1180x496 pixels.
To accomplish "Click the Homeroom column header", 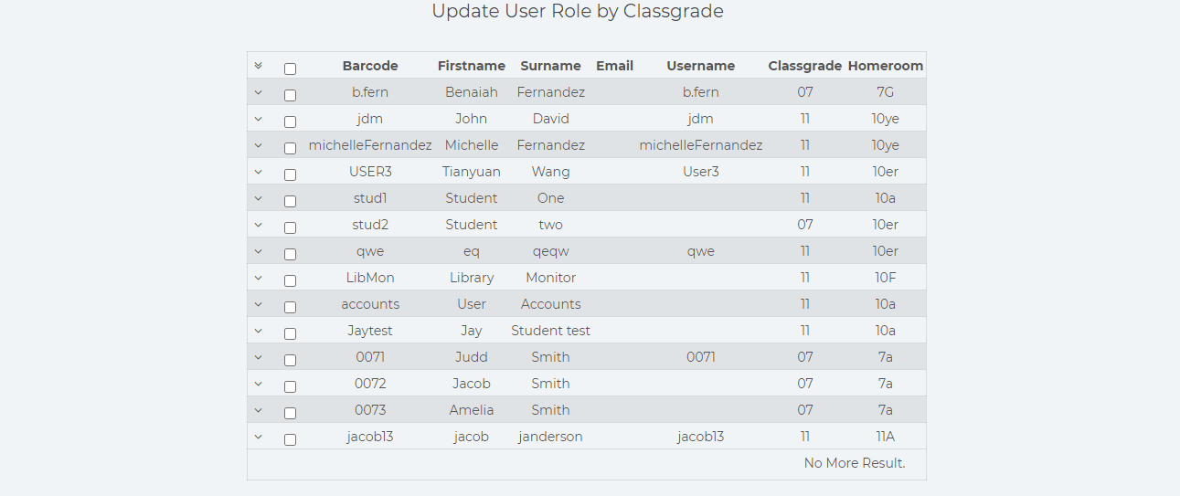I will [x=886, y=66].
